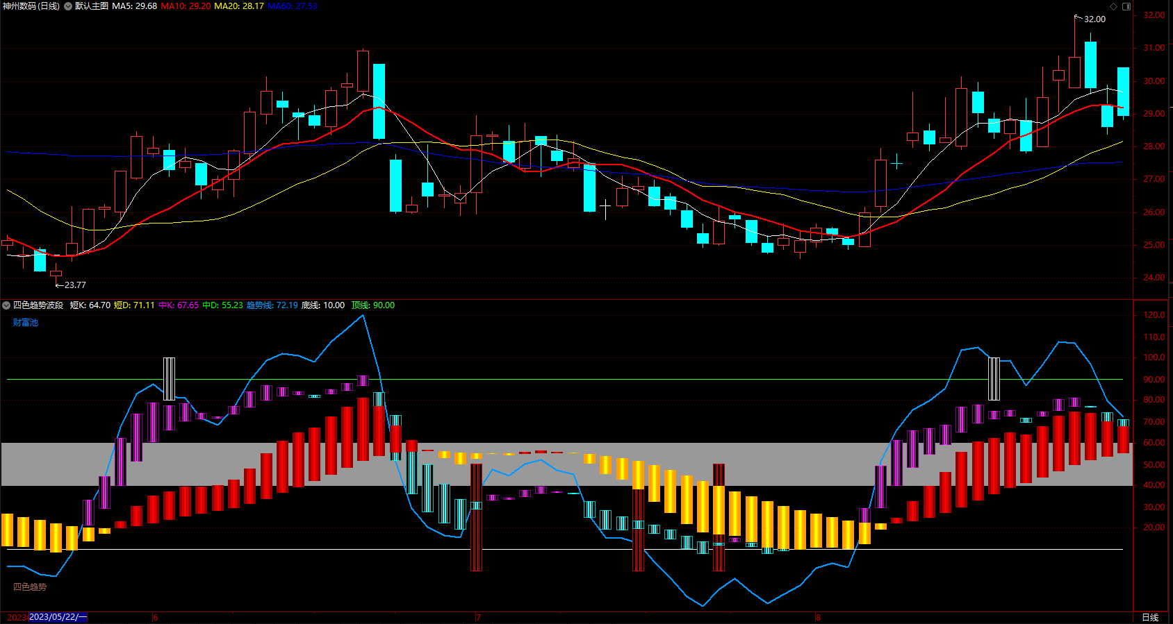Click month marker 8 on time axis
Image resolution: width=1173 pixels, height=624 pixels.
(819, 617)
